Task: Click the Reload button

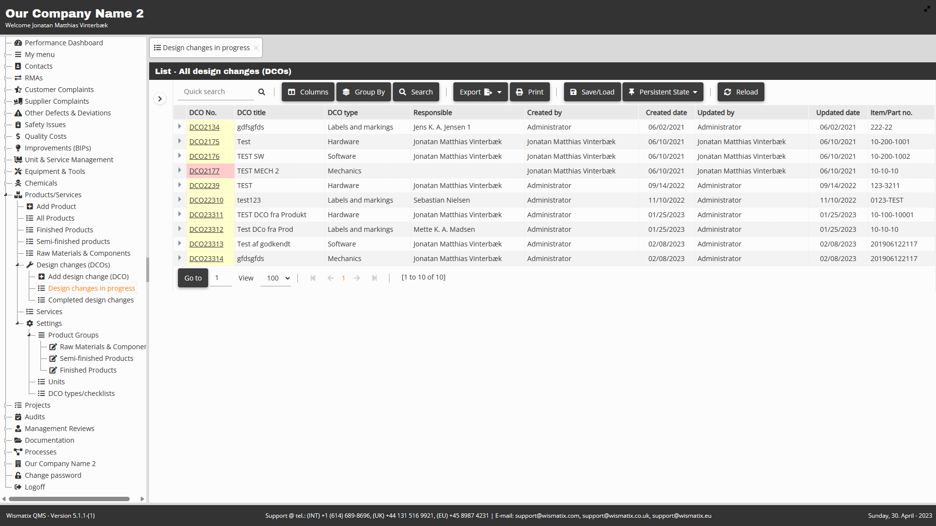Action: 741,92
